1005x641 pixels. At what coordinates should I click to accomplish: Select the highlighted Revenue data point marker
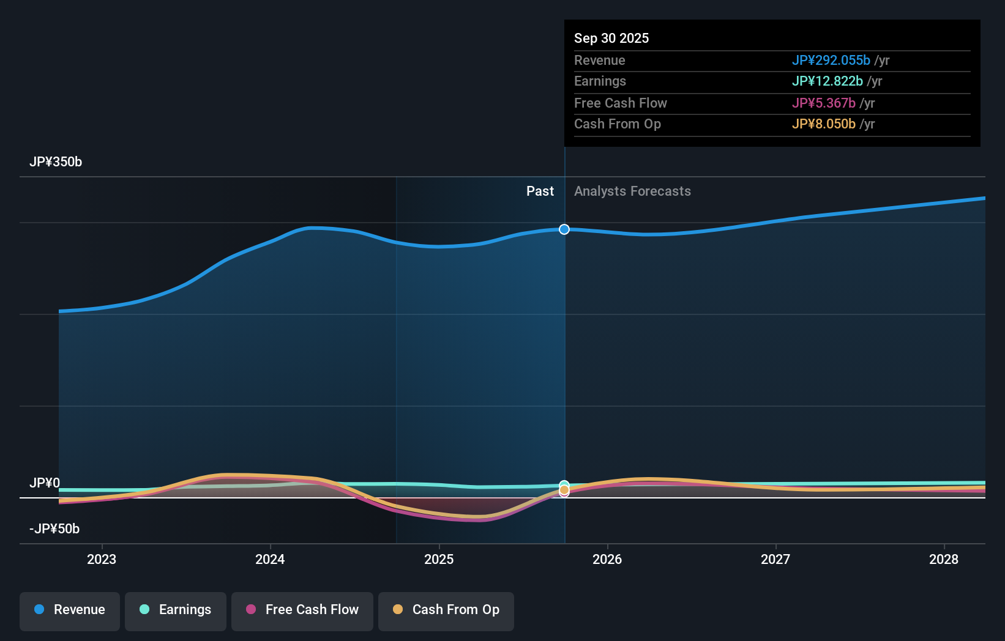click(x=564, y=229)
